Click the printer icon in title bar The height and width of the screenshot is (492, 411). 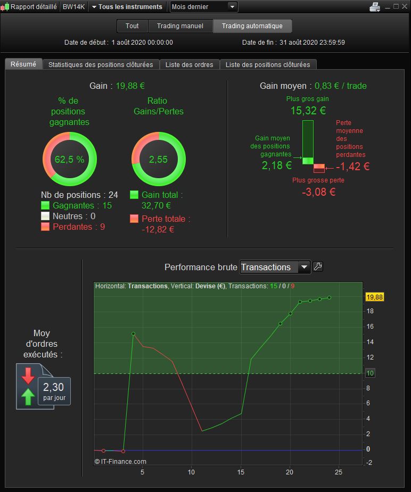pyautogui.click(x=375, y=6)
